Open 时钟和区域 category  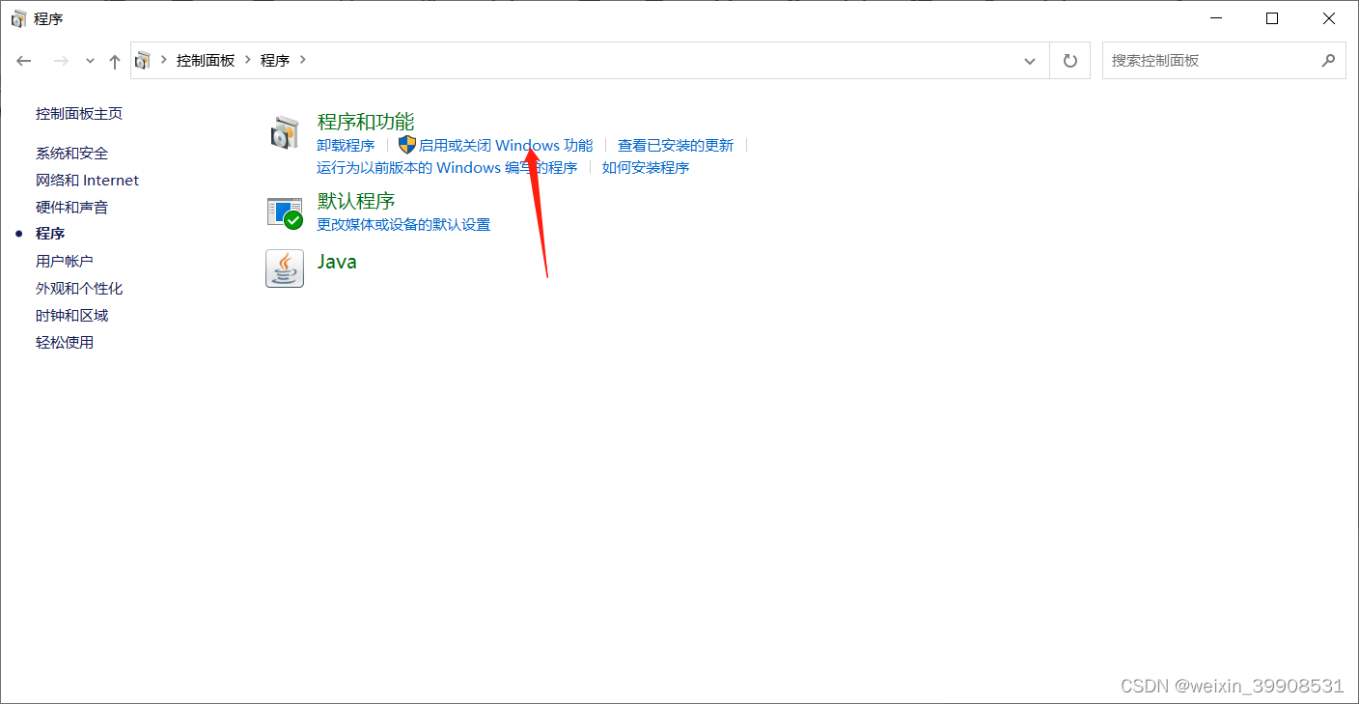tap(72, 315)
